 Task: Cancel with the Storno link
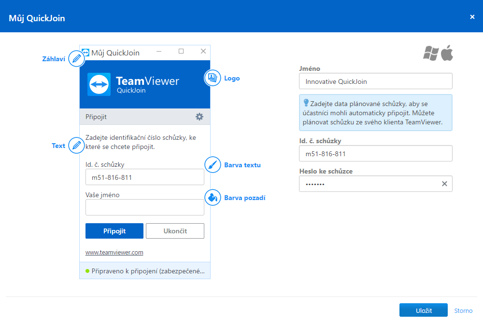[x=463, y=311]
